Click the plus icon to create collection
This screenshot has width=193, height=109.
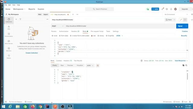coord(16,19)
